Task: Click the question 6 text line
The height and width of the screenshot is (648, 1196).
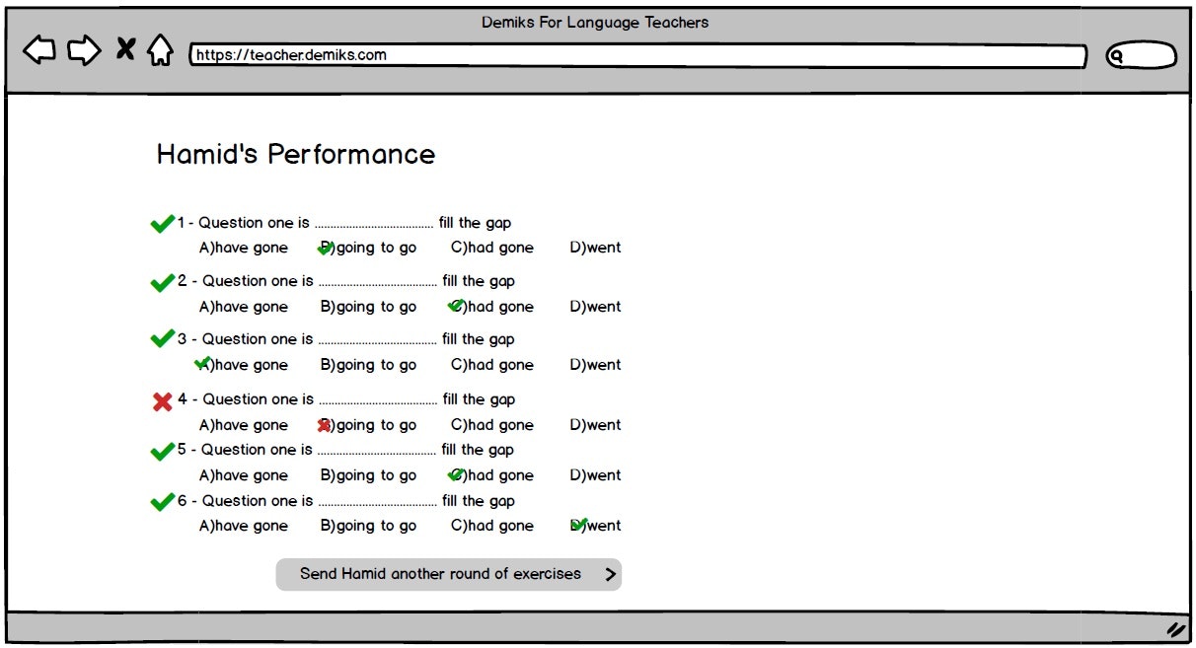Action: point(346,501)
